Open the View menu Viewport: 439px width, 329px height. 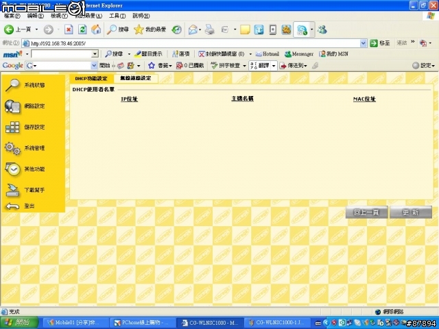(x=59, y=16)
